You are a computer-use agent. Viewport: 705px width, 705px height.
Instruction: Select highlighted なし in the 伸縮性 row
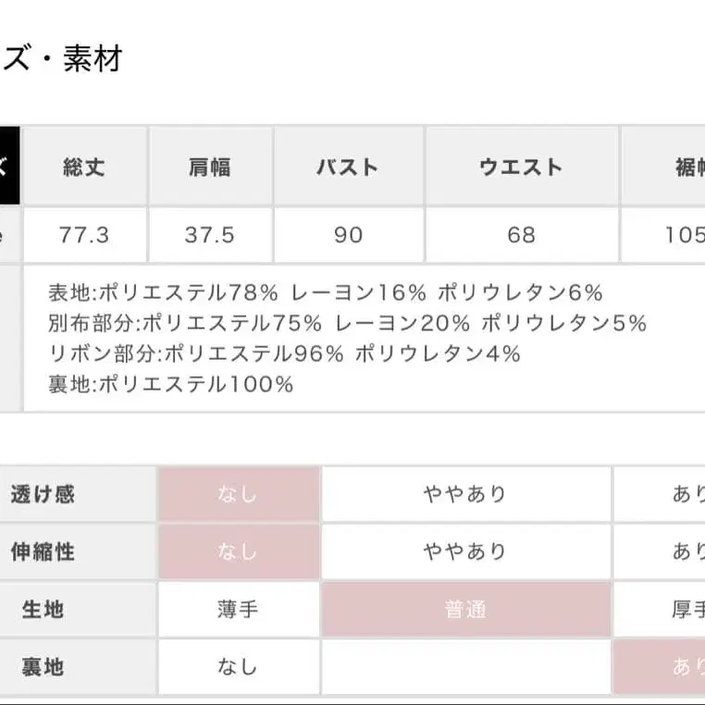[238, 552]
